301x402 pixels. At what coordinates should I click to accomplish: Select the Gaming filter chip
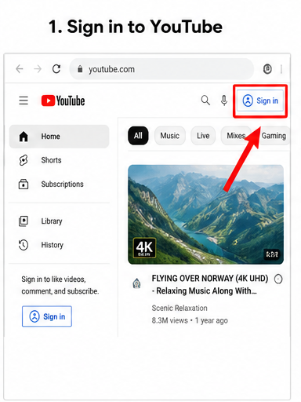coord(274,136)
